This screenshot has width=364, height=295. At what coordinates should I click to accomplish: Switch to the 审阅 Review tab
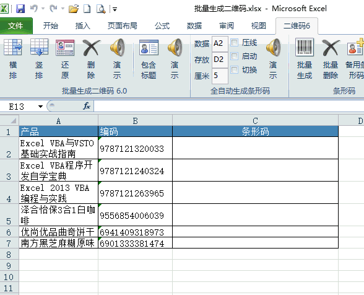click(227, 25)
